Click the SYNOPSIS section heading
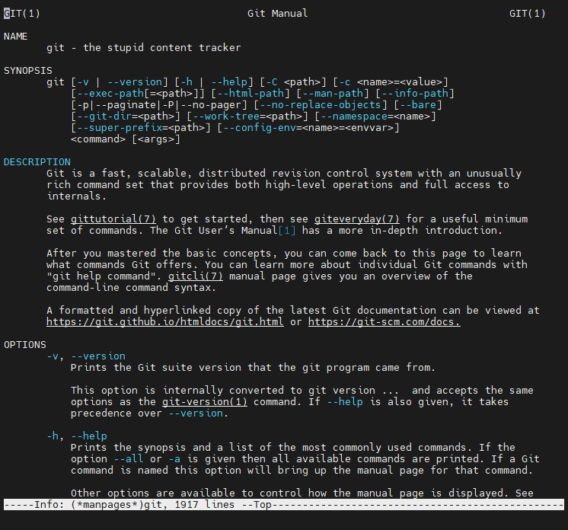568x530 pixels. [x=28, y=71]
